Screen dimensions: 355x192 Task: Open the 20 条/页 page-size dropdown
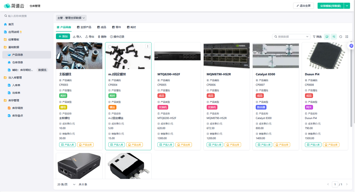coord(66,184)
